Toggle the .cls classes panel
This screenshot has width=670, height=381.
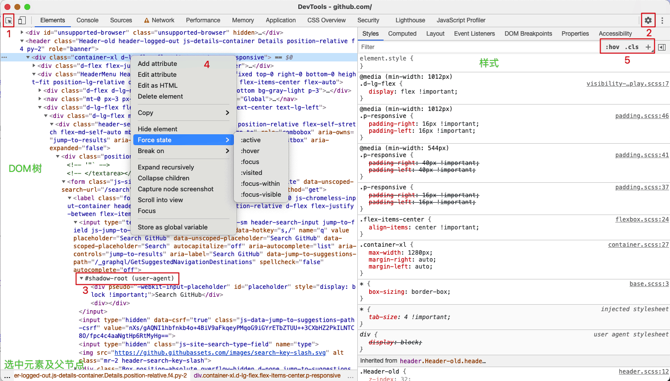[632, 47]
